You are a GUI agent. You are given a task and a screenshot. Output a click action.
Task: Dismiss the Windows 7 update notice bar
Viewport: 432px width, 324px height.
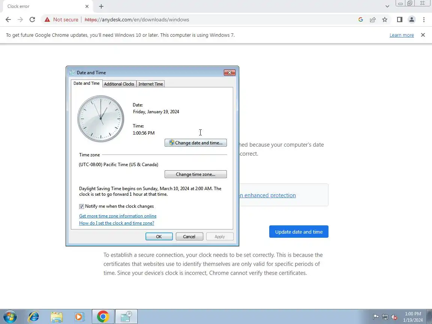pyautogui.click(x=423, y=35)
